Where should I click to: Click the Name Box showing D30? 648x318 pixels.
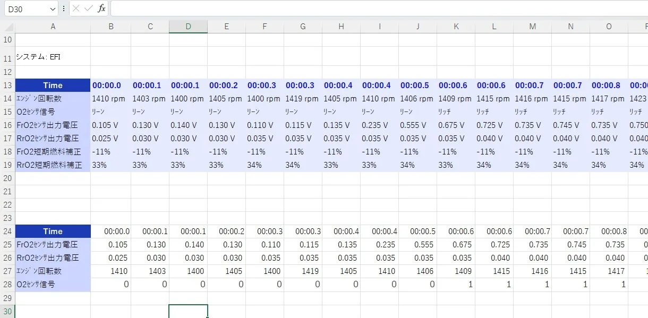25,9
